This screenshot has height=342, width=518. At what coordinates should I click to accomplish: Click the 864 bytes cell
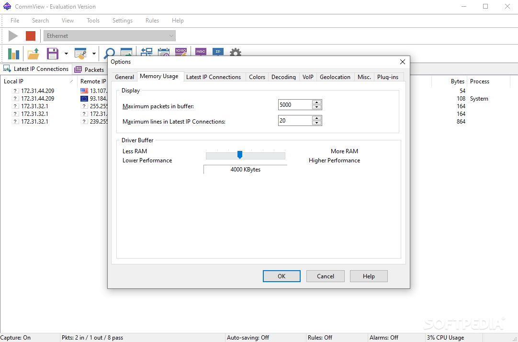tap(461, 121)
